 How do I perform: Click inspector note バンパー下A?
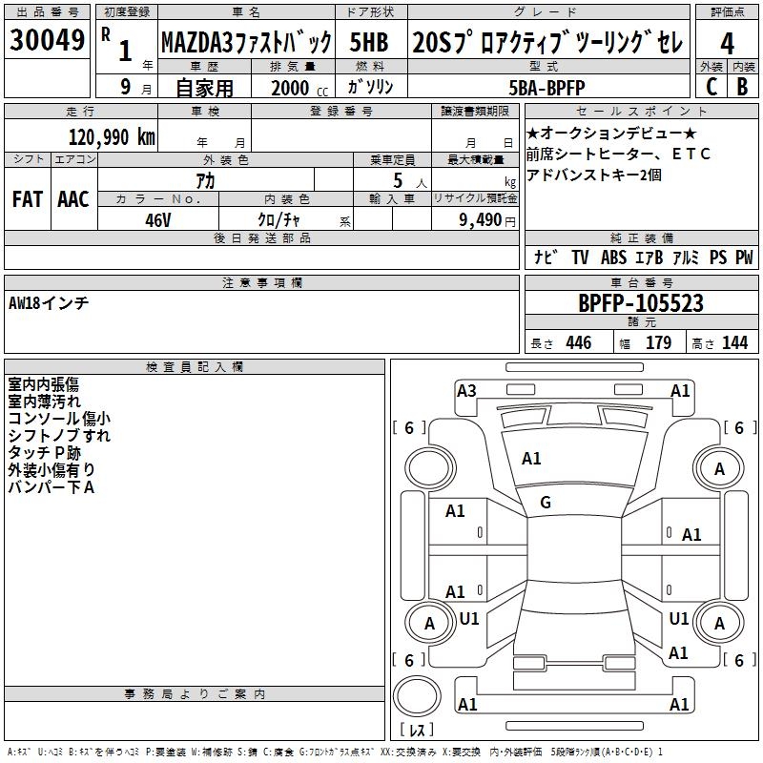[x=52, y=486]
